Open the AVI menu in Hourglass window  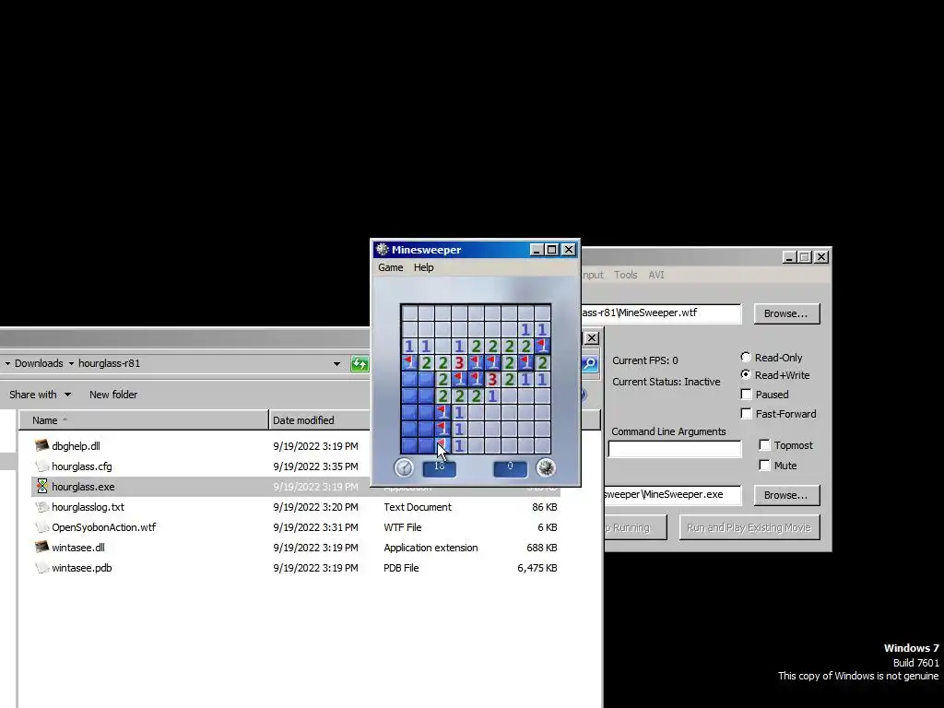click(655, 275)
